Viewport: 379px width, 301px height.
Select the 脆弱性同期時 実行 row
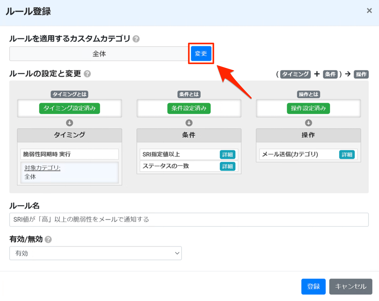(x=69, y=154)
